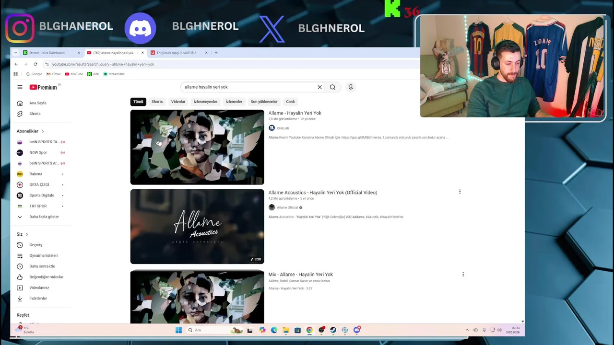Open more options for Mix - Allame

pos(463,275)
